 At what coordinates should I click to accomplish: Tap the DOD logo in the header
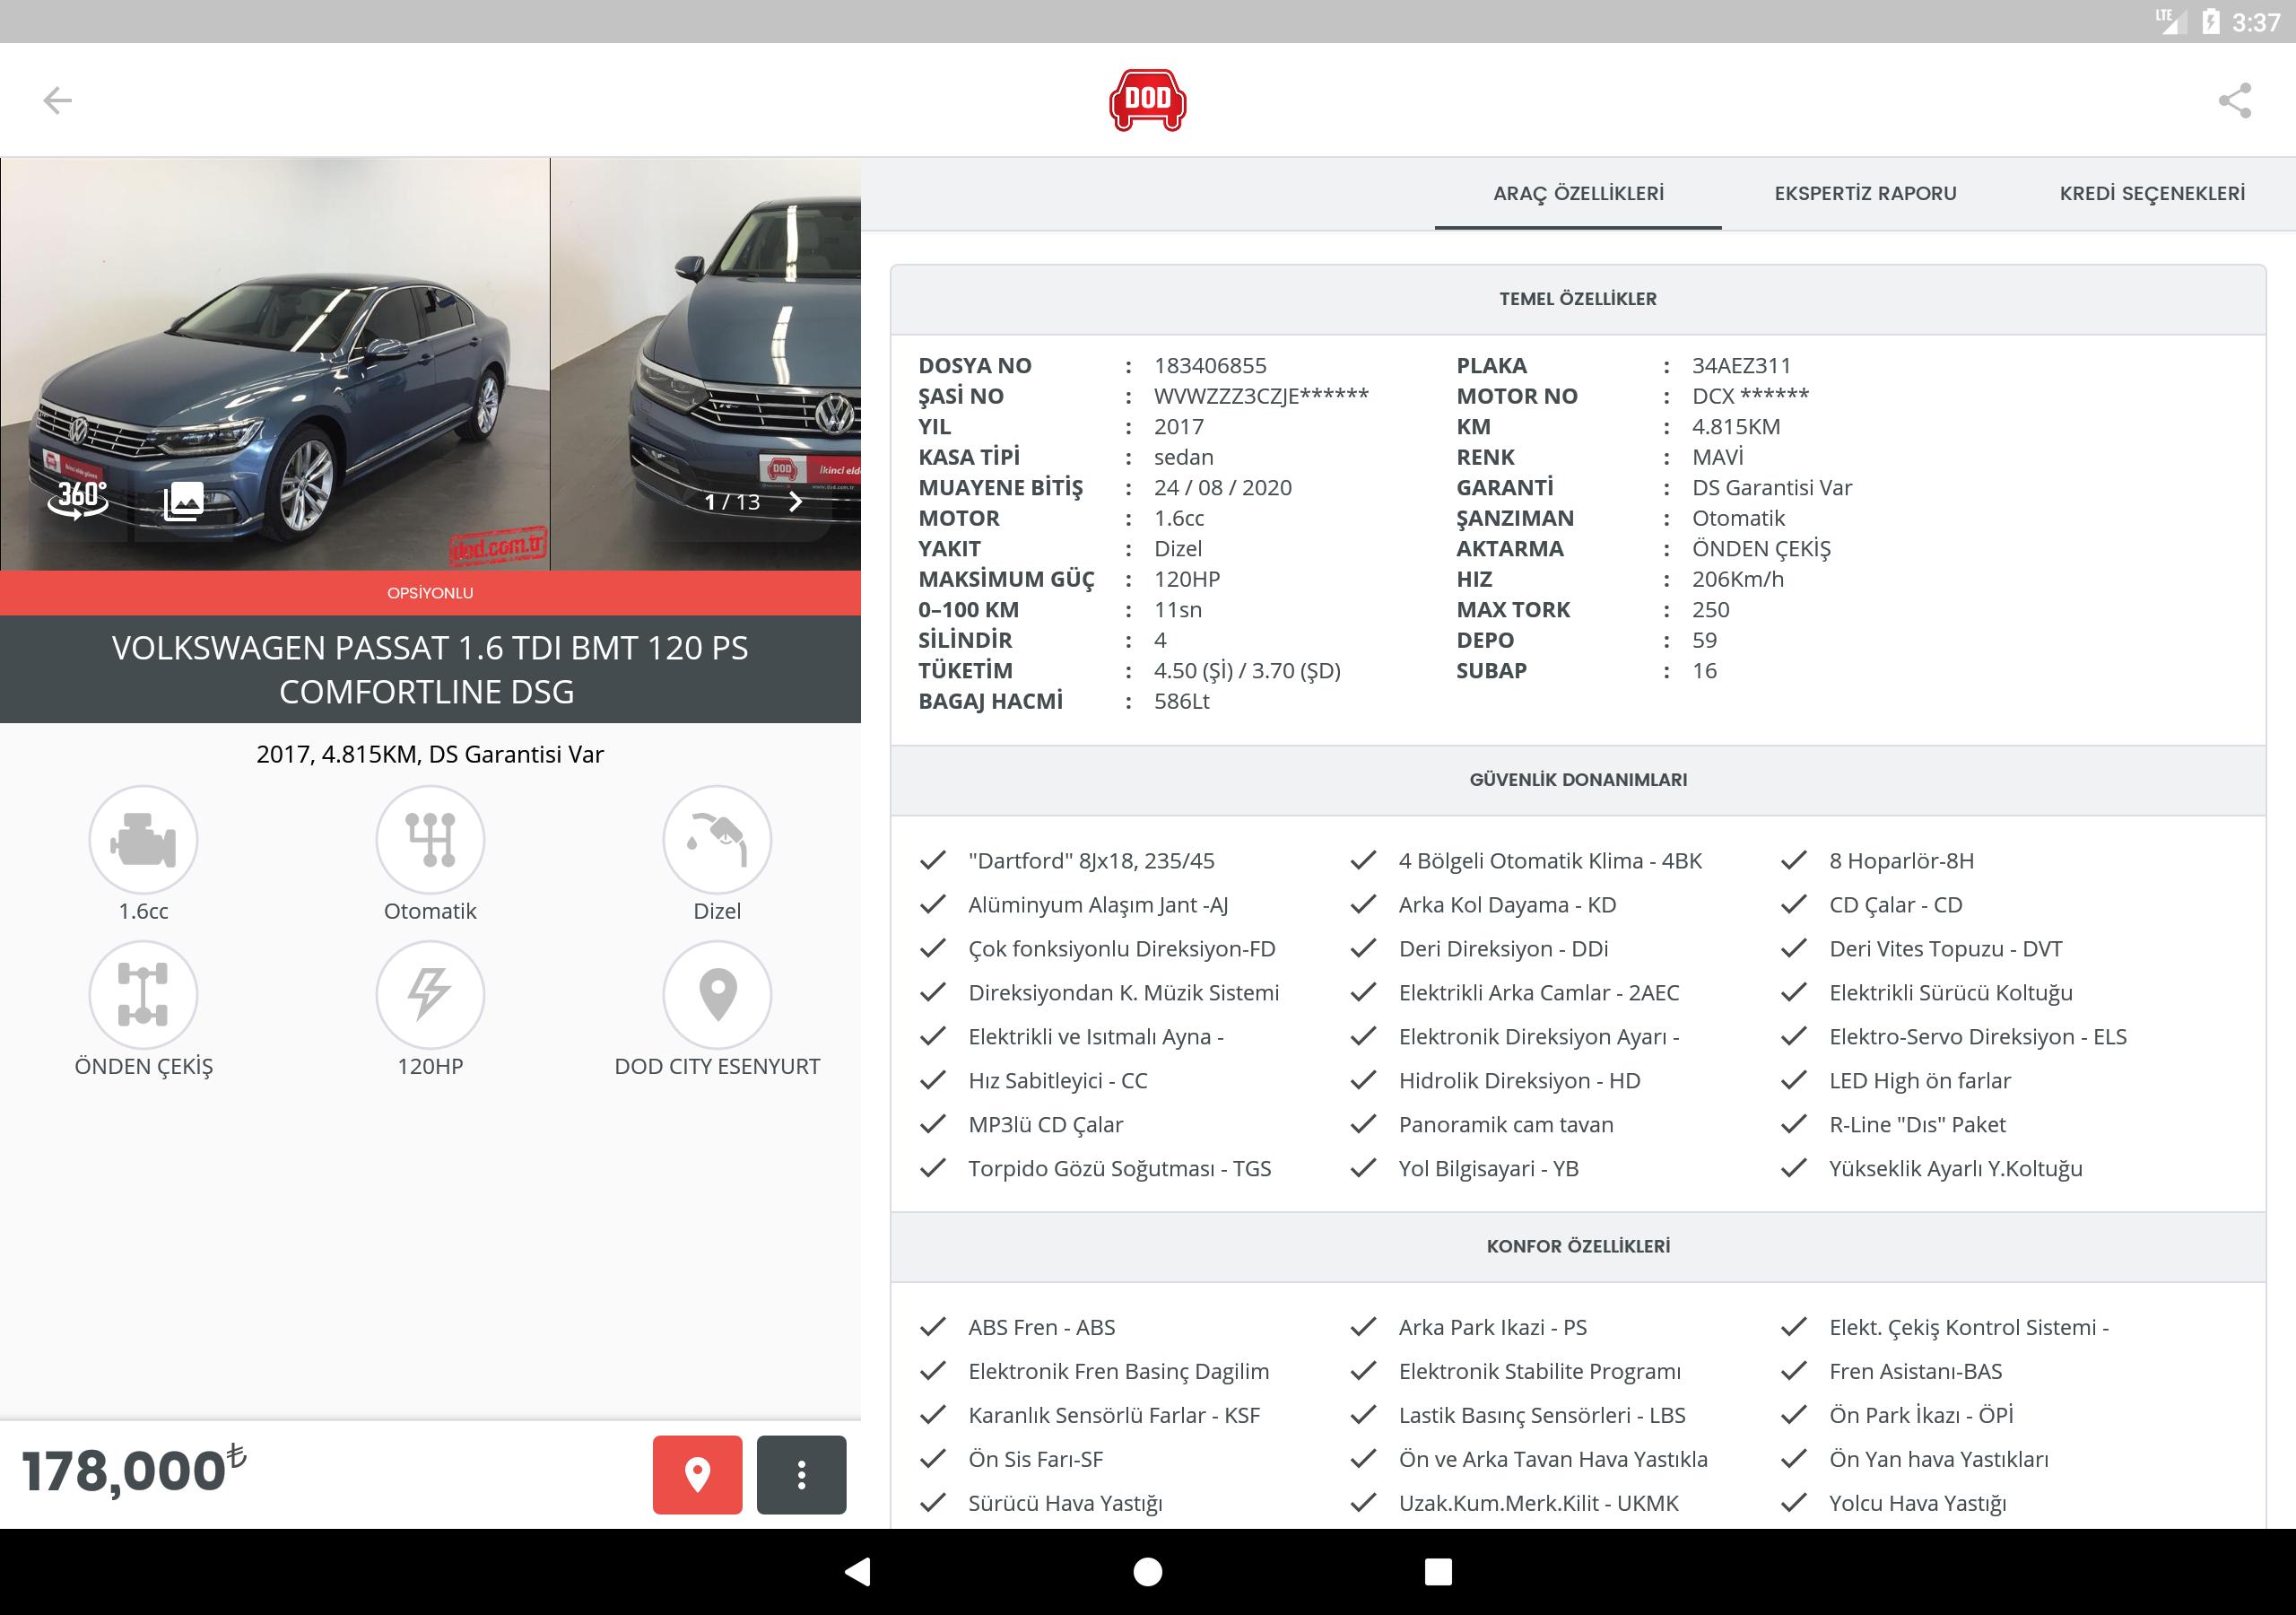[1147, 100]
